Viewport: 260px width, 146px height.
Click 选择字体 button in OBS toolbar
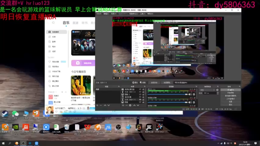154,82
